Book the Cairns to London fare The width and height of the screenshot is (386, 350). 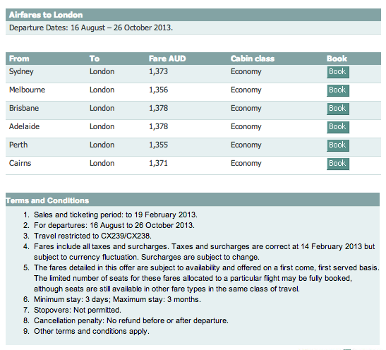click(338, 164)
